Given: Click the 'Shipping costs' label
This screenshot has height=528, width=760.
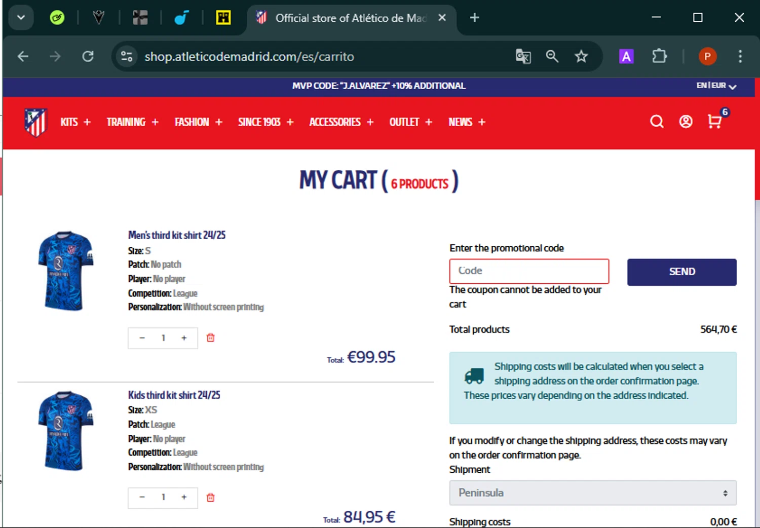Looking at the screenshot, I should click(x=479, y=522).
